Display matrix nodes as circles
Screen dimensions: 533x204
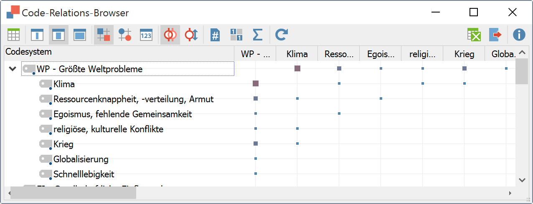[125, 35]
